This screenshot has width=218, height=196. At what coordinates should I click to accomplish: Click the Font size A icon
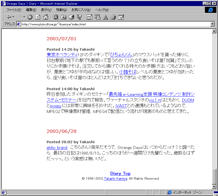tap(105, 17)
